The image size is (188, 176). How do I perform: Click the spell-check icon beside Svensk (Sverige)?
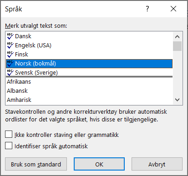[10, 73]
